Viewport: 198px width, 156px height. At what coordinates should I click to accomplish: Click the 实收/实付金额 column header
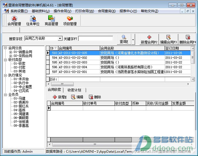pyautogui.click(x=159, y=103)
